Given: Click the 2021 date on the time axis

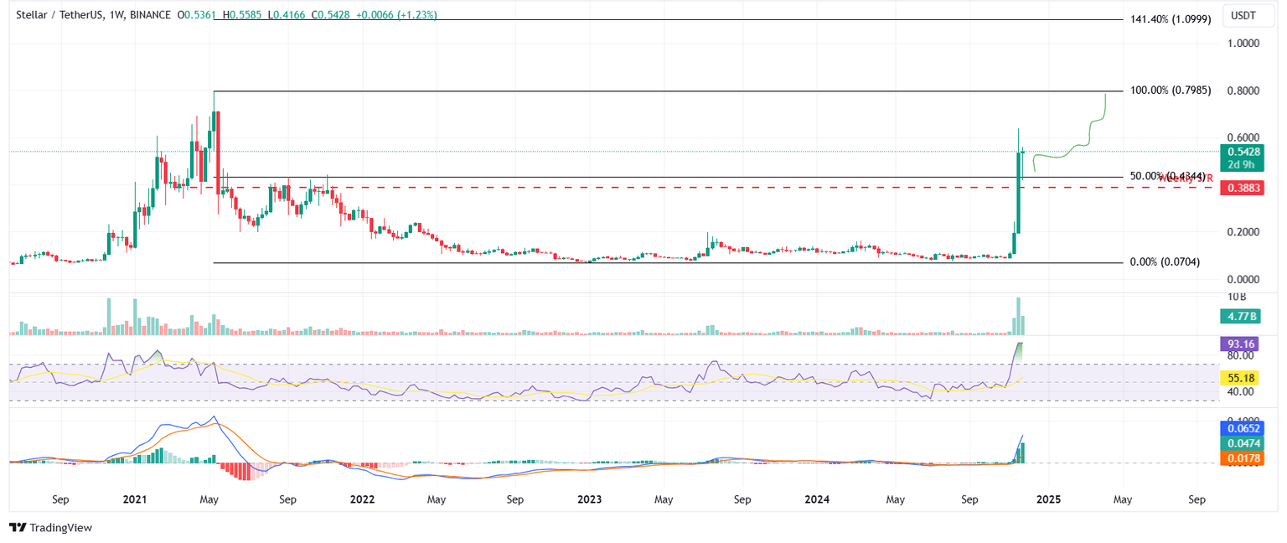Looking at the screenshot, I should coord(135,499).
